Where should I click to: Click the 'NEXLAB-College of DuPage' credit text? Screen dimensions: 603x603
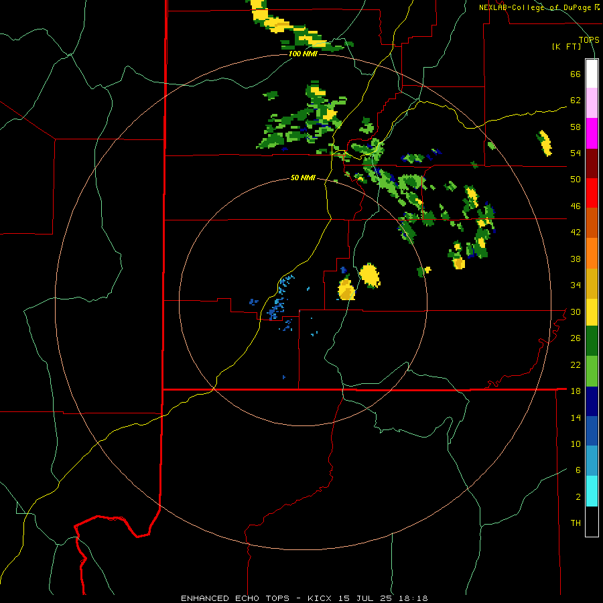point(535,7)
